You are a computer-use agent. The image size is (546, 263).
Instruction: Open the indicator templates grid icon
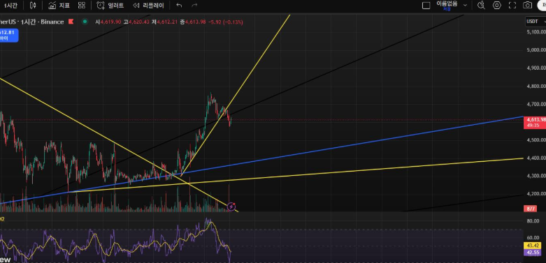click(82, 5)
